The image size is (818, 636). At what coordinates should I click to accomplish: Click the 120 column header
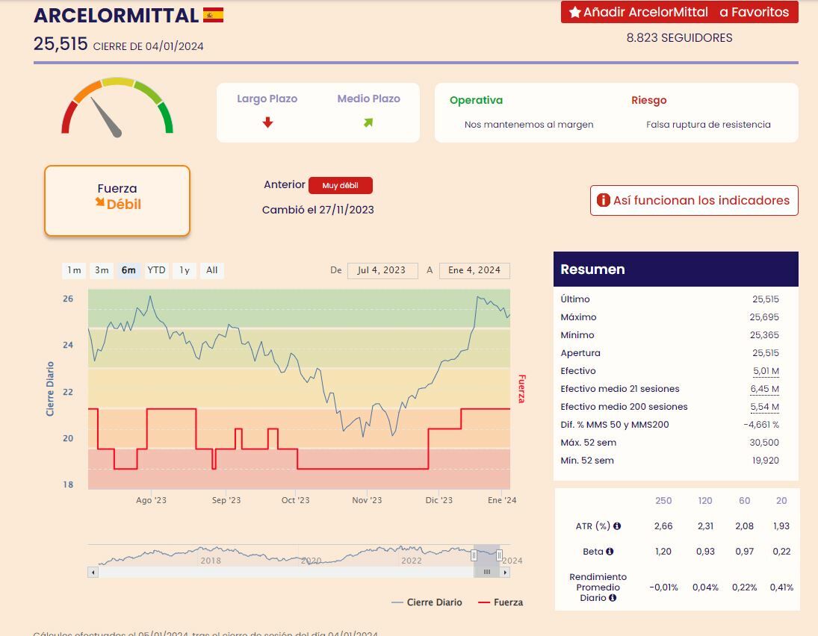point(705,500)
